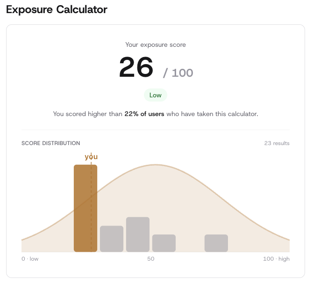Viewport: 313px width, 285px height.
Task: Click the large score number 26
Action: point(136,67)
